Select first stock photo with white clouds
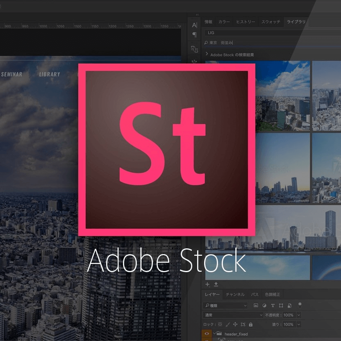The height and width of the screenshot is (341, 341). [283, 95]
